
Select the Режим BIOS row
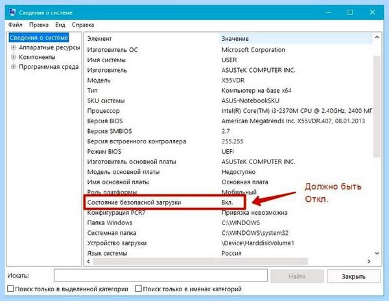pos(230,152)
